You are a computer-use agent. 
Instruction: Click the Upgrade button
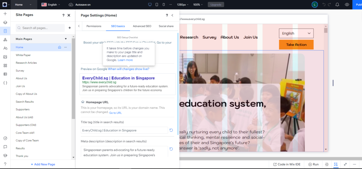click(x=216, y=5)
